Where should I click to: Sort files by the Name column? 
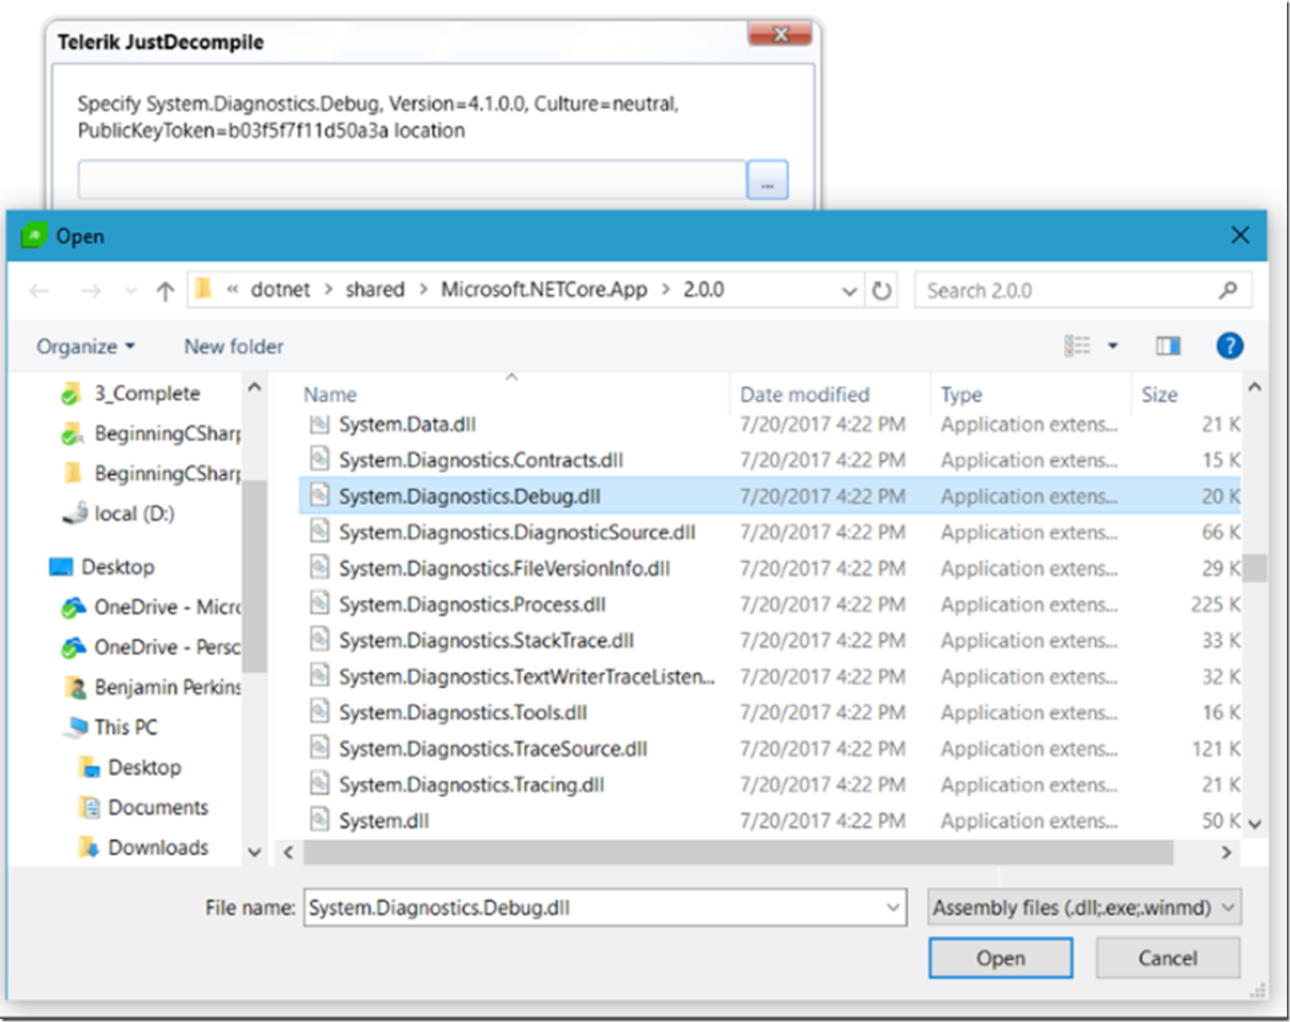pos(330,395)
